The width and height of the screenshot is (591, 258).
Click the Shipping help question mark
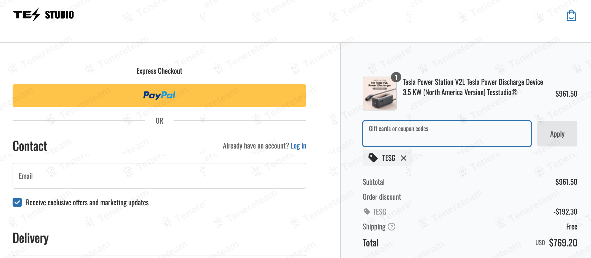391,227
